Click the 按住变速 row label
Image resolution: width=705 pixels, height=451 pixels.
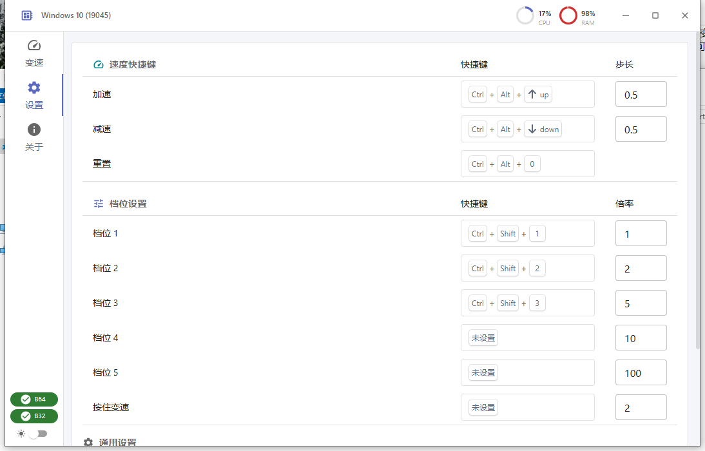coord(111,407)
